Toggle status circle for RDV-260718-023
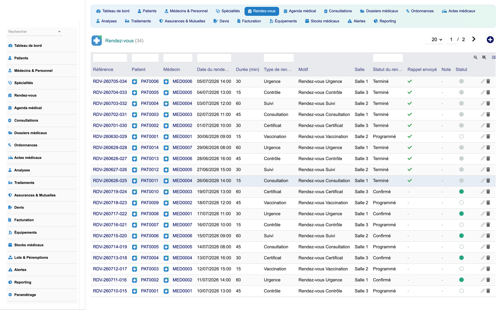Viewport: 501px width, 310px height. [x=461, y=203]
